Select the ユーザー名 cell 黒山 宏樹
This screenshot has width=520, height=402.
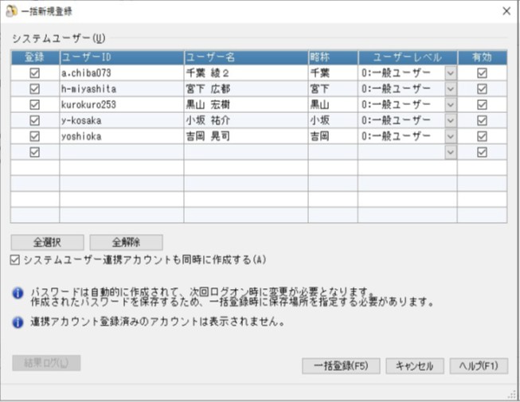(245, 104)
